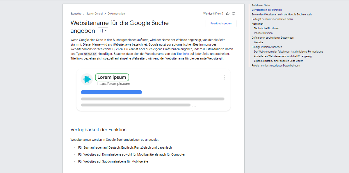Jump to So werden Websitenamen in der Google Suche erstellt

pyautogui.click(x=282, y=15)
